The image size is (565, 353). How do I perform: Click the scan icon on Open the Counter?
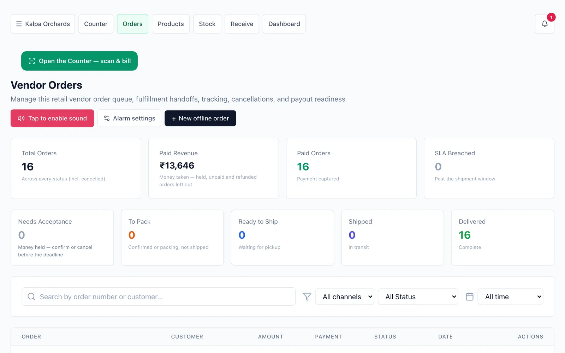[32, 61]
